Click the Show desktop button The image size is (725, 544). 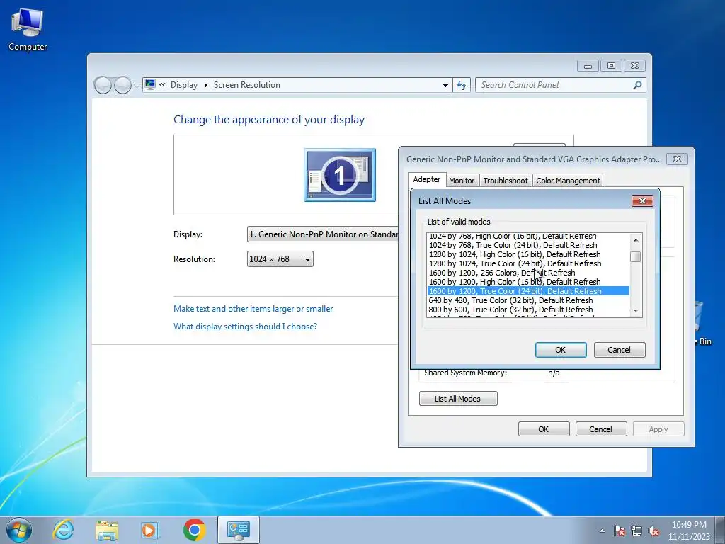[720, 530]
